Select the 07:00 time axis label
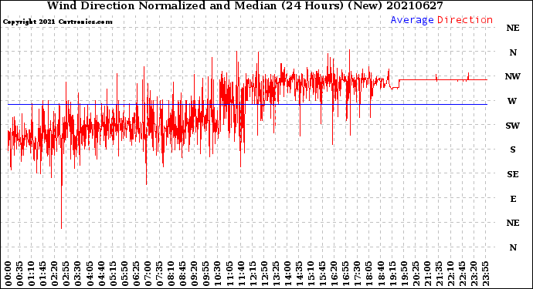The height and width of the screenshot is (289, 533). coord(148,274)
